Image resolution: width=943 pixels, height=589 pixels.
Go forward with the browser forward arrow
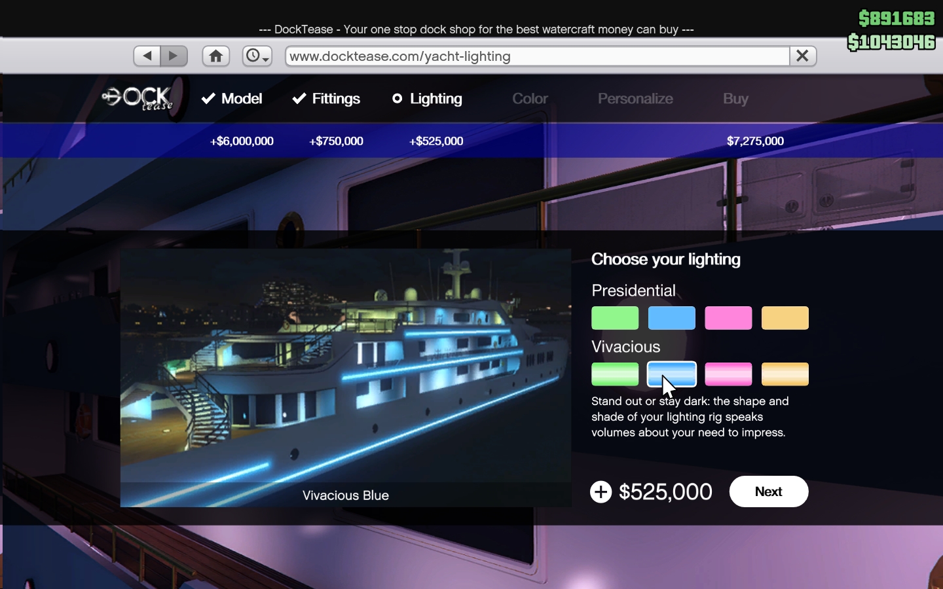(x=174, y=56)
